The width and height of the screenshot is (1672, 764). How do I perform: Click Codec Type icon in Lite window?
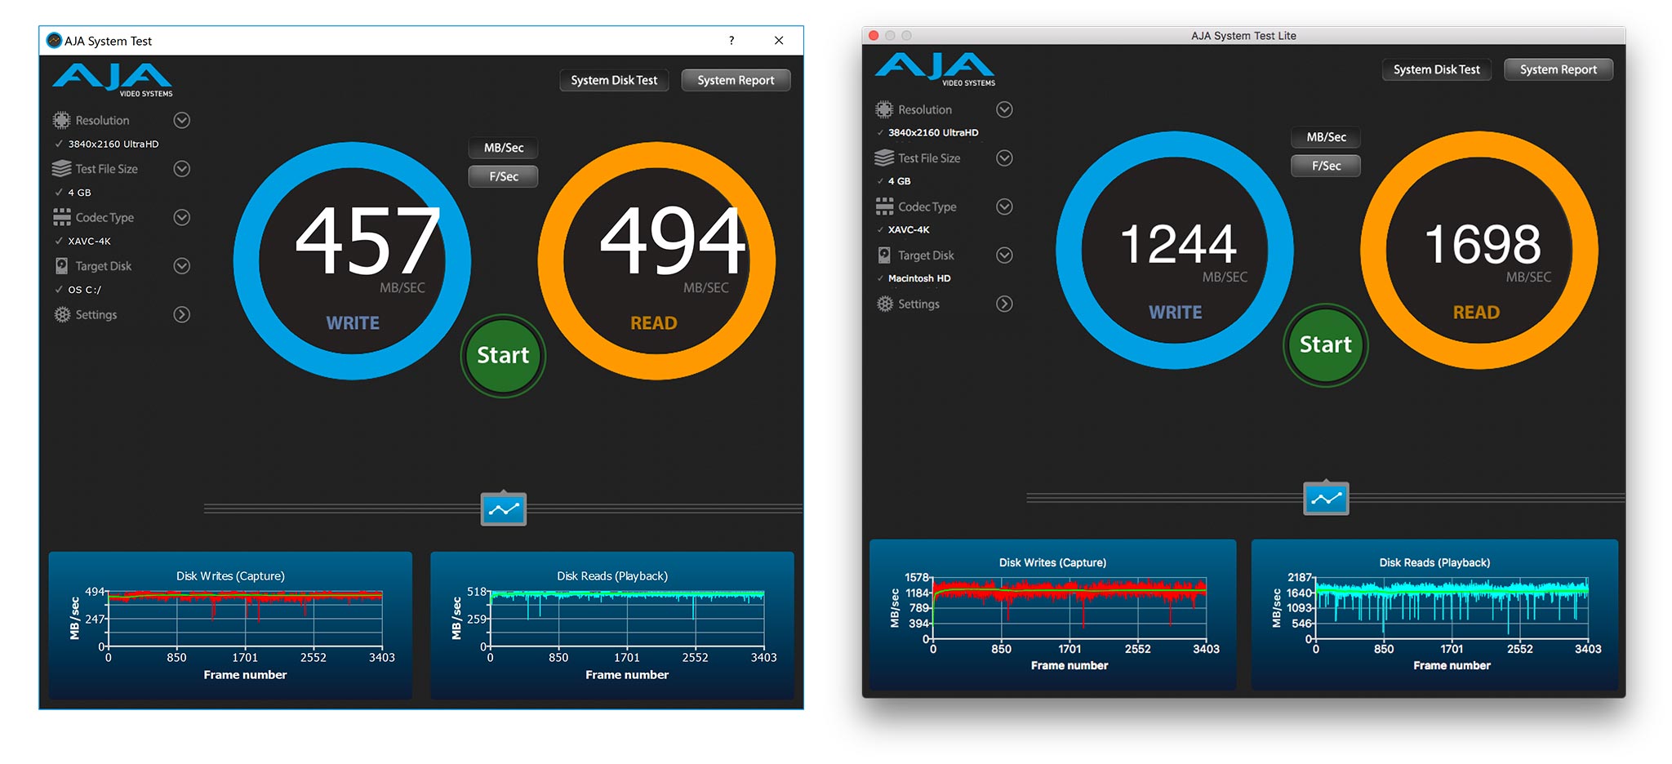coord(884,207)
